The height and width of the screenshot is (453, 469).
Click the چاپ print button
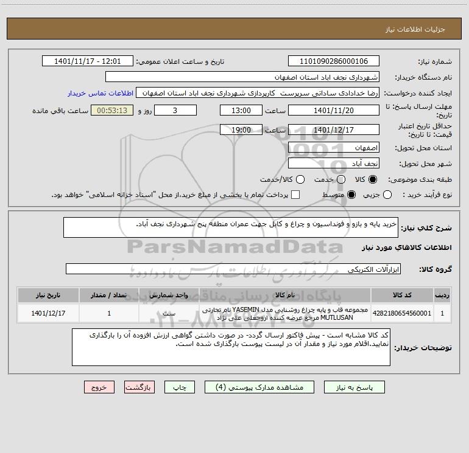click(180, 387)
